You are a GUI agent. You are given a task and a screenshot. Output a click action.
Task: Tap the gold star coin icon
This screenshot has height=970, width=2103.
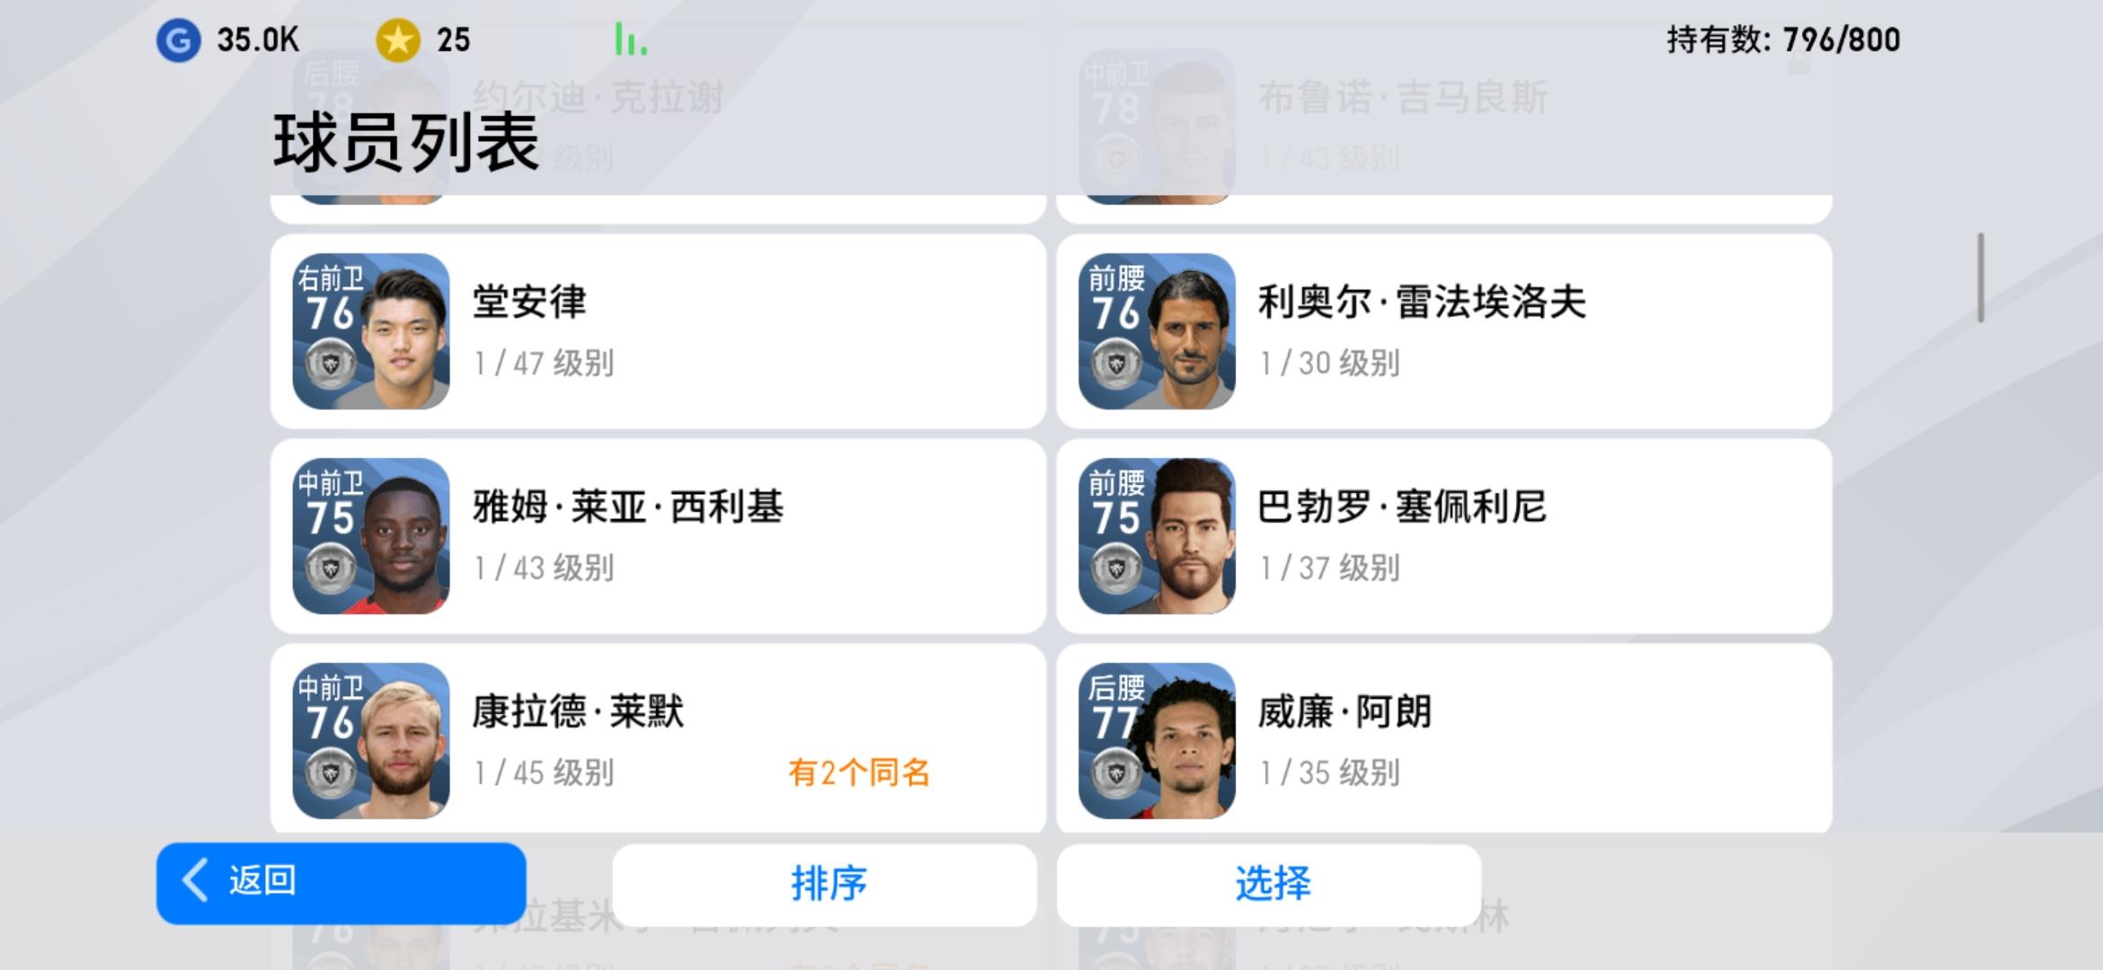(397, 40)
